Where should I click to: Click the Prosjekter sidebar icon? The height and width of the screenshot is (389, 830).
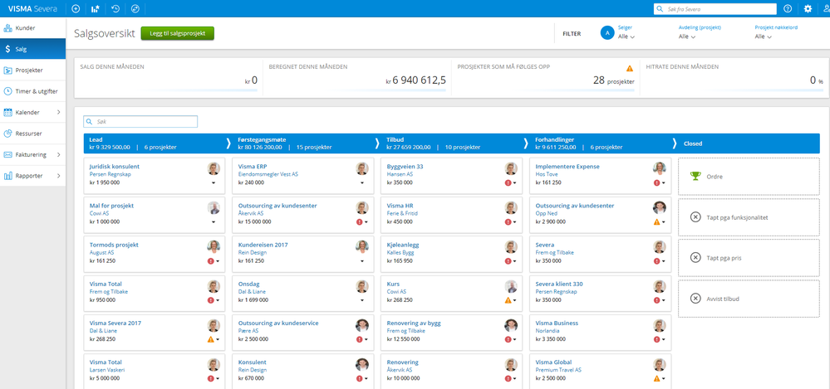7,70
